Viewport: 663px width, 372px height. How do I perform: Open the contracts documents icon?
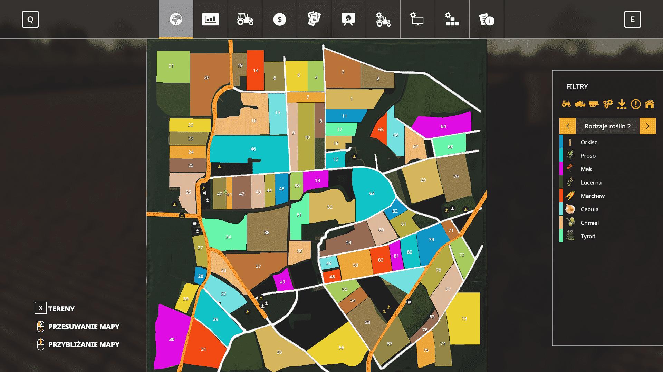coord(314,19)
